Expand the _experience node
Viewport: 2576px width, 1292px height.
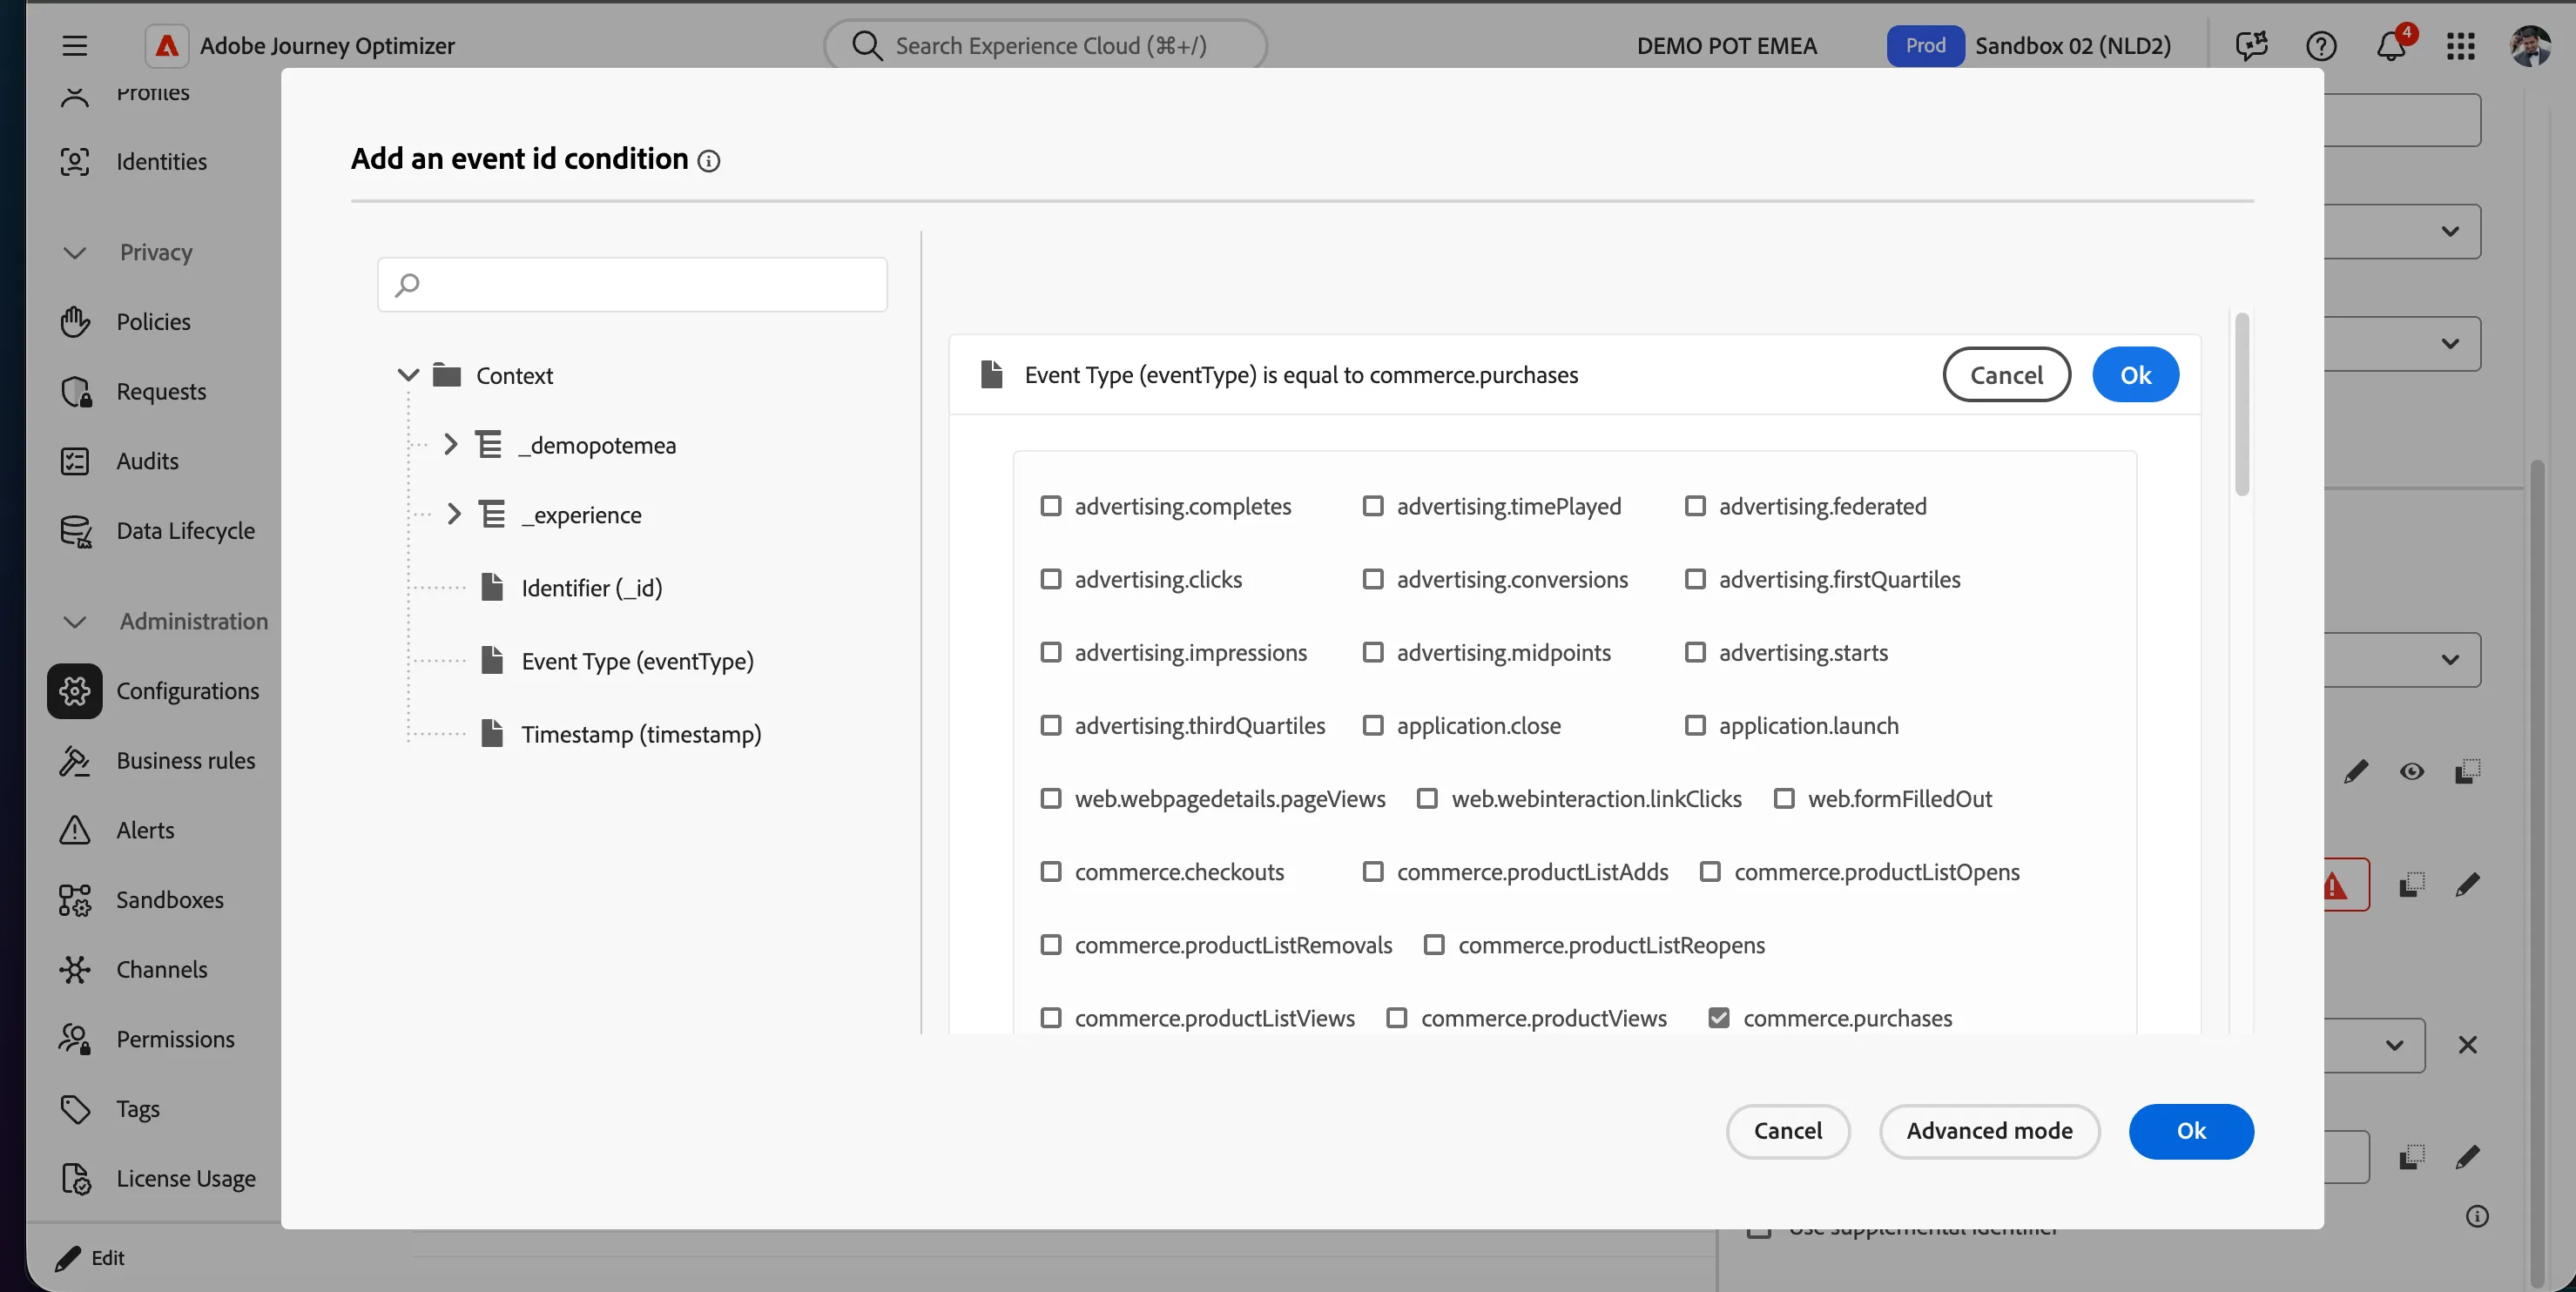pyautogui.click(x=454, y=515)
